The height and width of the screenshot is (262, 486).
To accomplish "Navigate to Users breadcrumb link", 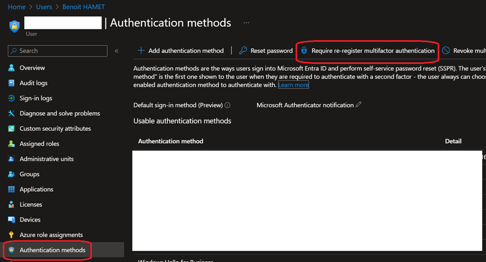I will click(44, 7).
